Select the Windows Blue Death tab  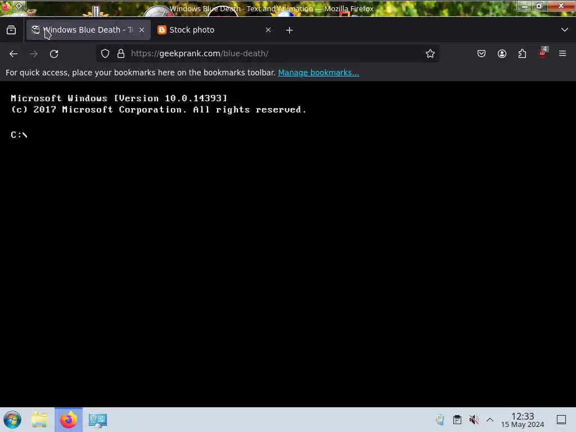point(88,30)
